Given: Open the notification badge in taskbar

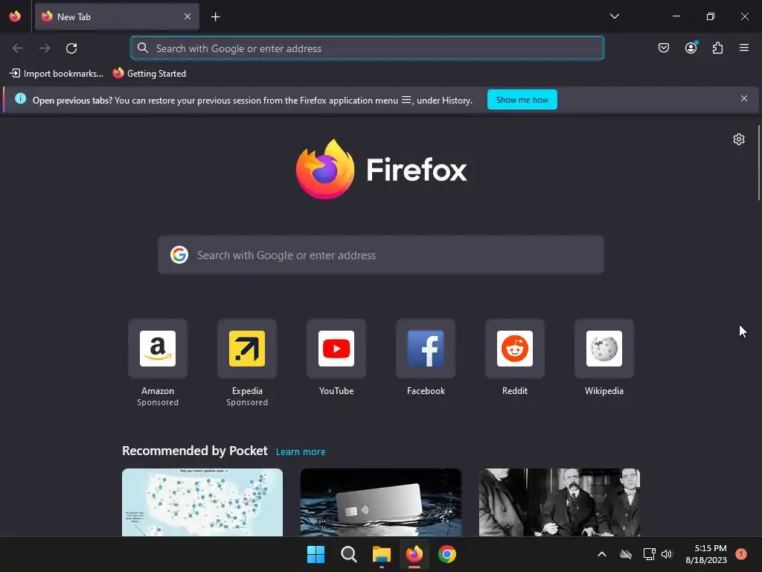Looking at the screenshot, I should [741, 554].
